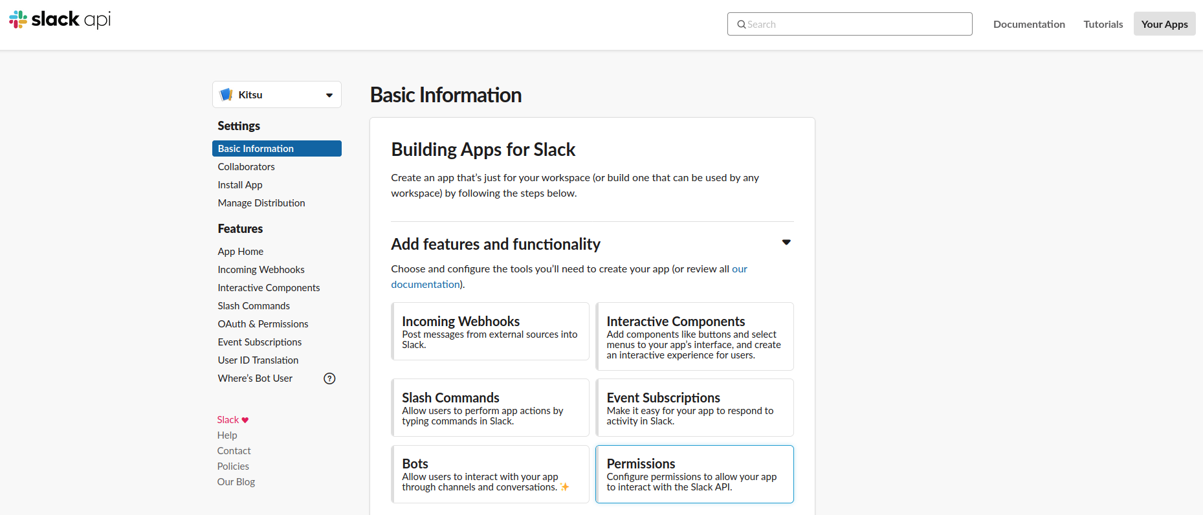Select the Incoming Webhooks feature card

pos(491,331)
